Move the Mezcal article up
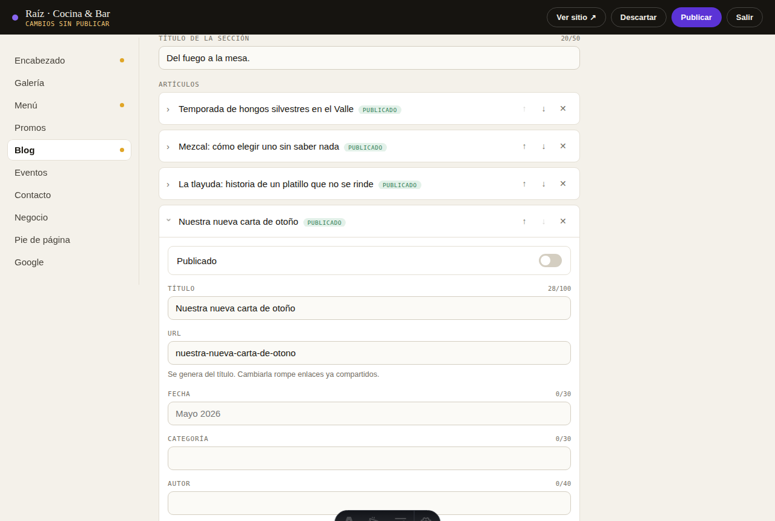The height and width of the screenshot is (521, 775). pos(524,146)
